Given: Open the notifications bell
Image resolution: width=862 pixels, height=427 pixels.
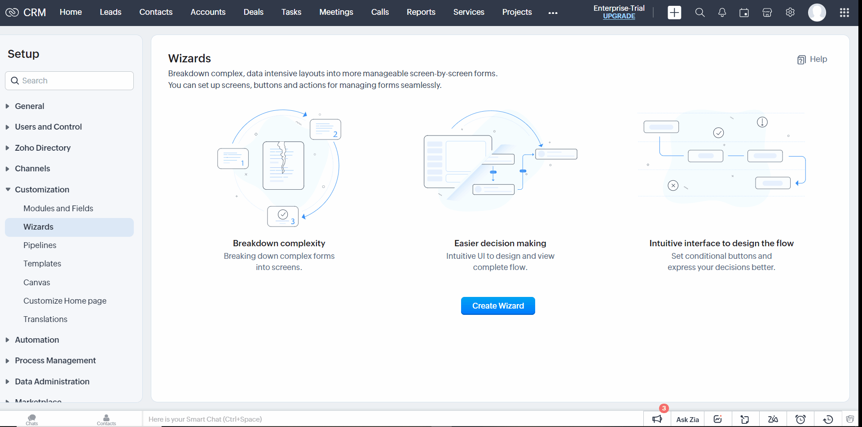Looking at the screenshot, I should (x=722, y=13).
